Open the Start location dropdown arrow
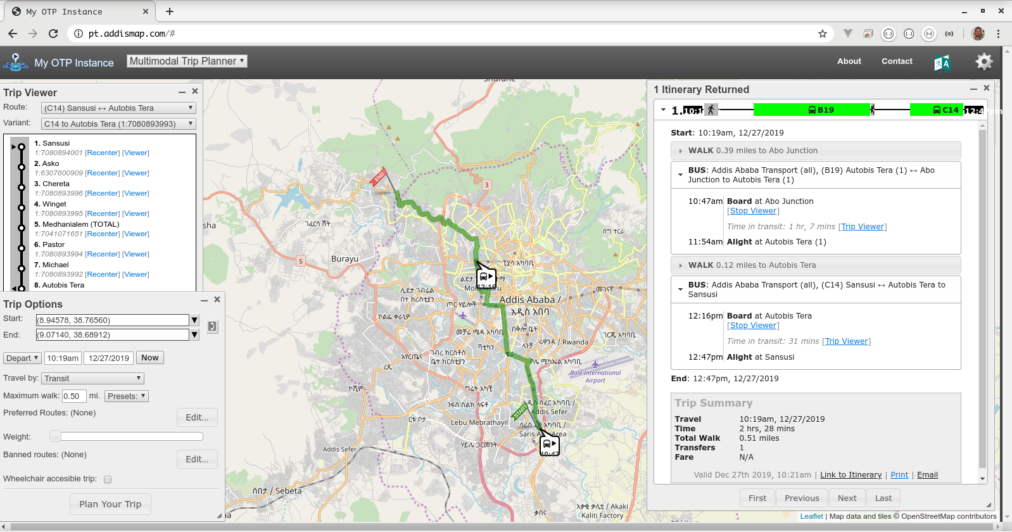 tap(195, 320)
